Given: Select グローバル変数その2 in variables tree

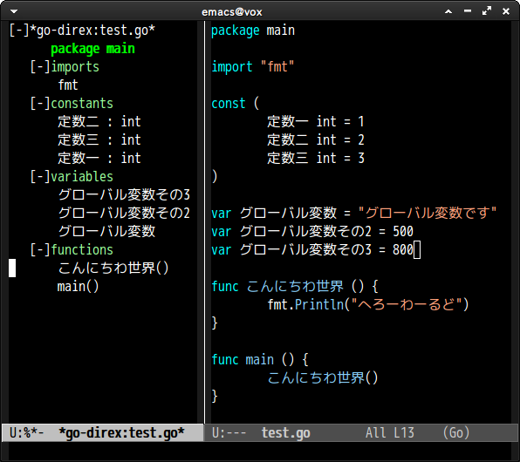Looking at the screenshot, I should 125,213.
